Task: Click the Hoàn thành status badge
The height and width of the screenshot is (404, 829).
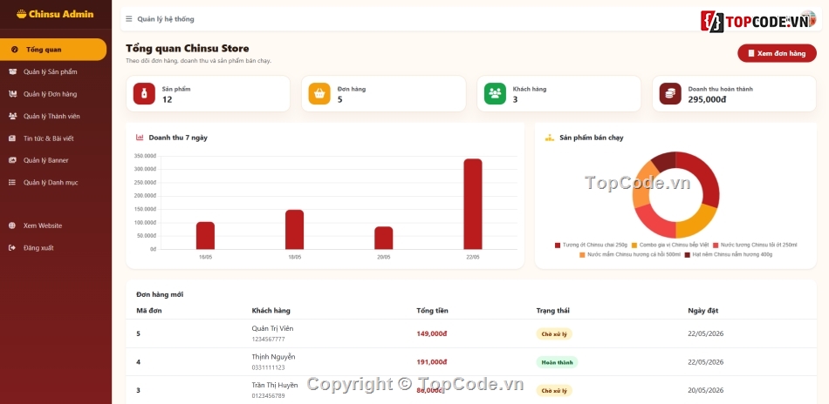Action: 557,362
